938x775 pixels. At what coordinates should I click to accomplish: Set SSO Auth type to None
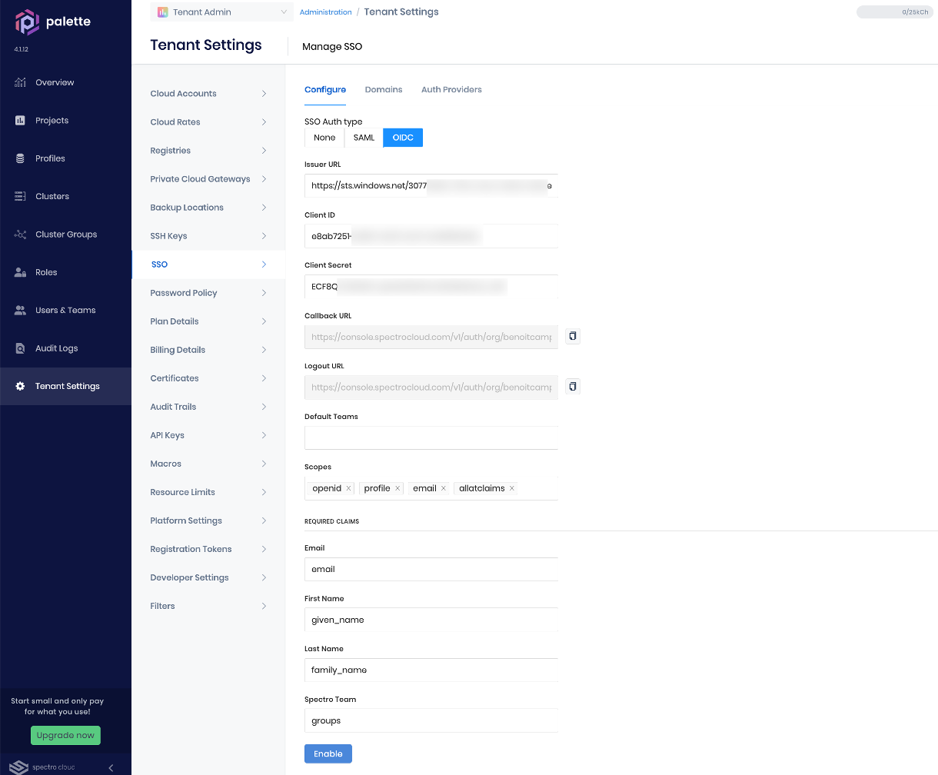(x=324, y=138)
